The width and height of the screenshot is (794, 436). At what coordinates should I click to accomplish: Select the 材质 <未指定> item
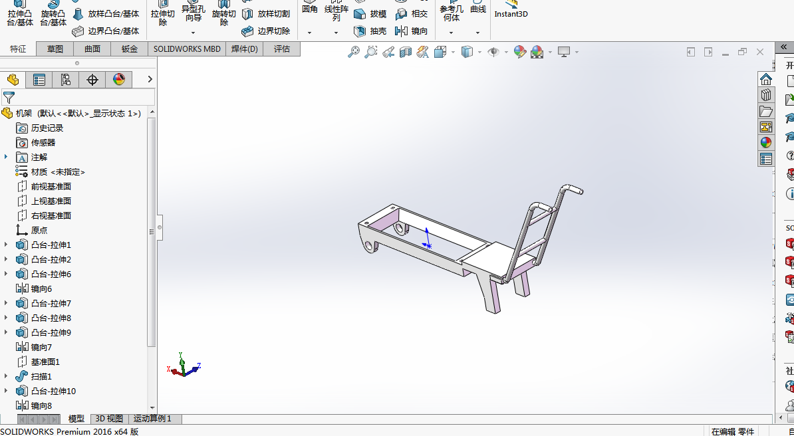tap(50, 171)
